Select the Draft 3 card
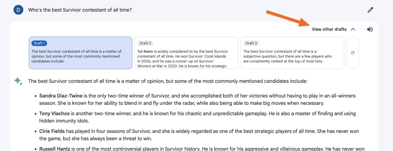 point(292,53)
